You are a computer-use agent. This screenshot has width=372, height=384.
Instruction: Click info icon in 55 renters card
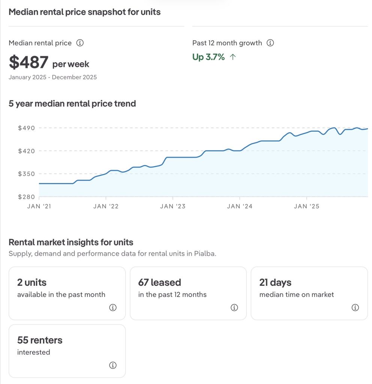click(x=113, y=365)
